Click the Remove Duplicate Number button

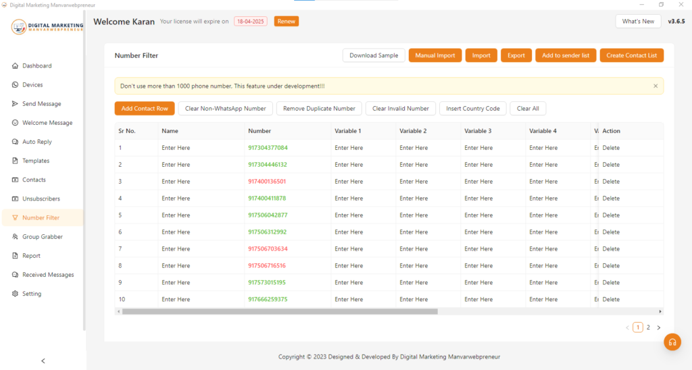click(x=319, y=109)
